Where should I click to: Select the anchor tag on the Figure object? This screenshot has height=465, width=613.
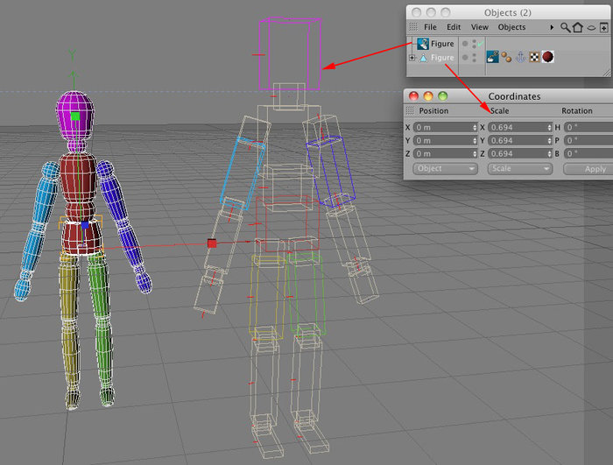click(x=520, y=57)
